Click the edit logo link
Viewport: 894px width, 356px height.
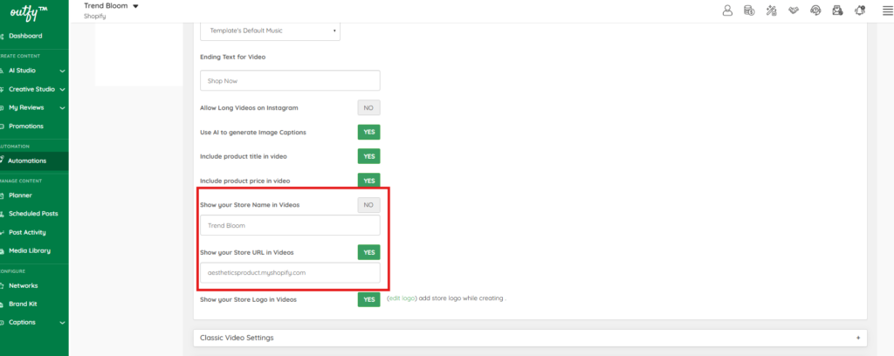tap(402, 298)
